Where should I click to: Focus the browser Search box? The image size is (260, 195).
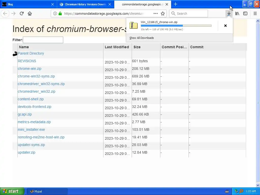[x=189, y=13]
